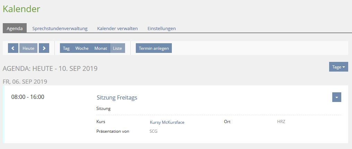
Task: Go to next period with right arrow
Action: pyautogui.click(x=44, y=48)
